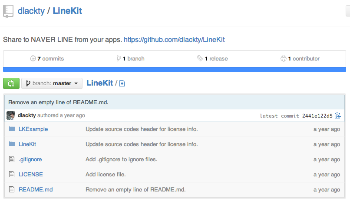The height and width of the screenshot is (201, 350).
Task: Open the branch: master dropdown
Action: (x=52, y=83)
